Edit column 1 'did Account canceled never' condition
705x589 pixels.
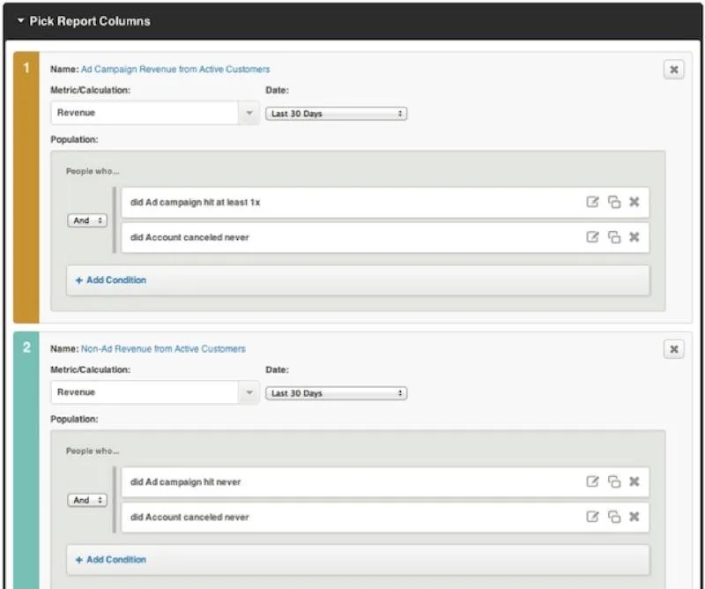pos(592,236)
